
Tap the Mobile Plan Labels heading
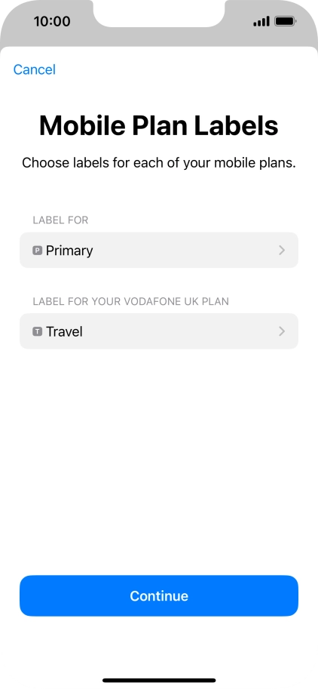click(x=159, y=126)
